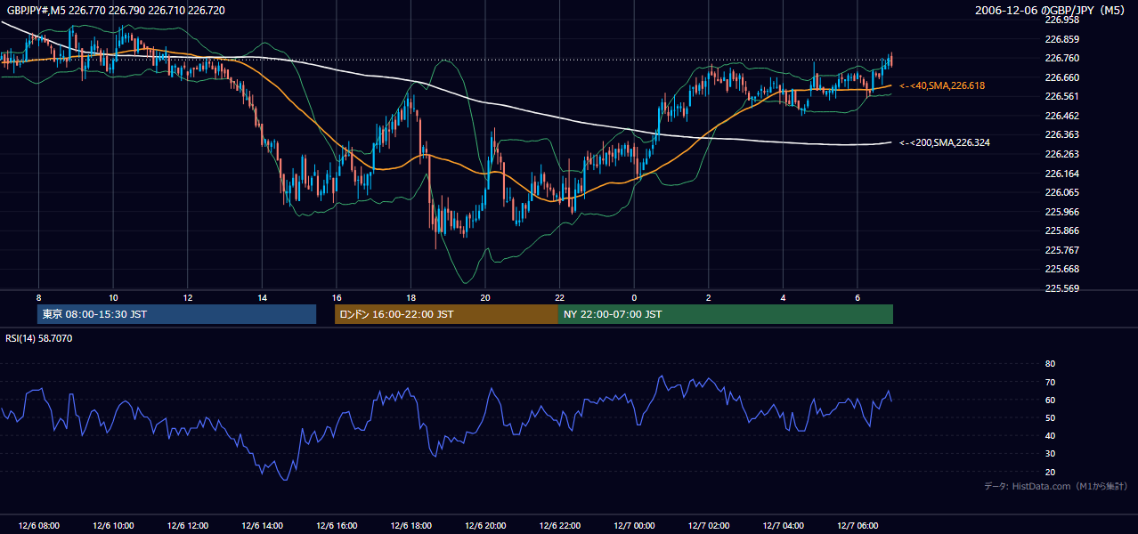Screen dimensions: 1138x534
Task: Click hour label 14 under price chart
Action: 262,297
